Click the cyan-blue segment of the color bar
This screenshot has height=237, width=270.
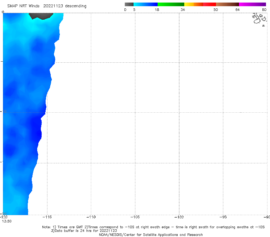146,4
